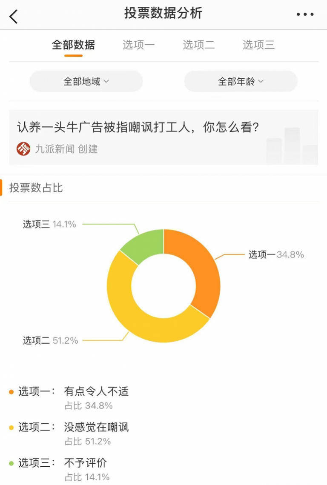Switch to the 选项二 tab
This screenshot has width=327, height=485.
(198, 45)
